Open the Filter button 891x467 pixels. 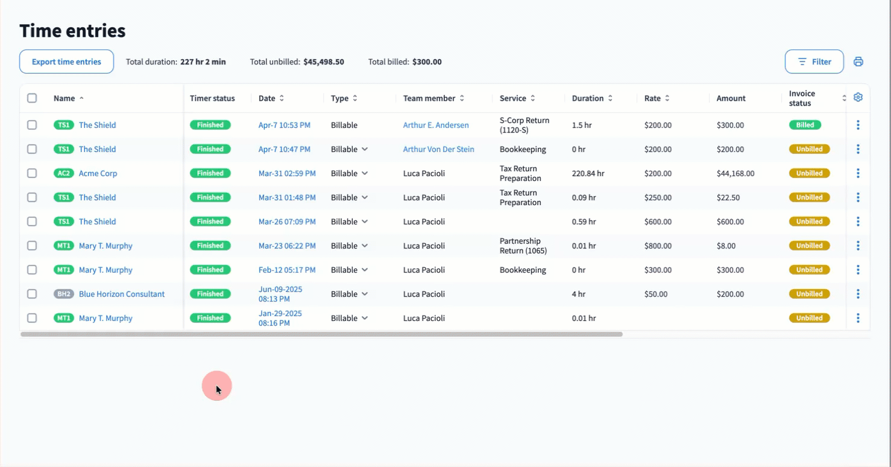coord(814,62)
